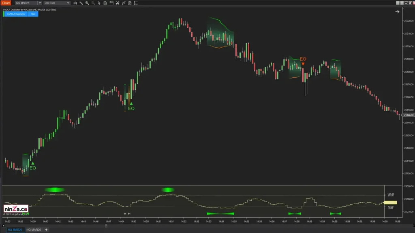This screenshot has height=233, width=415.
Task: Click the zoom in magnifier icon
Action: pos(87,3)
